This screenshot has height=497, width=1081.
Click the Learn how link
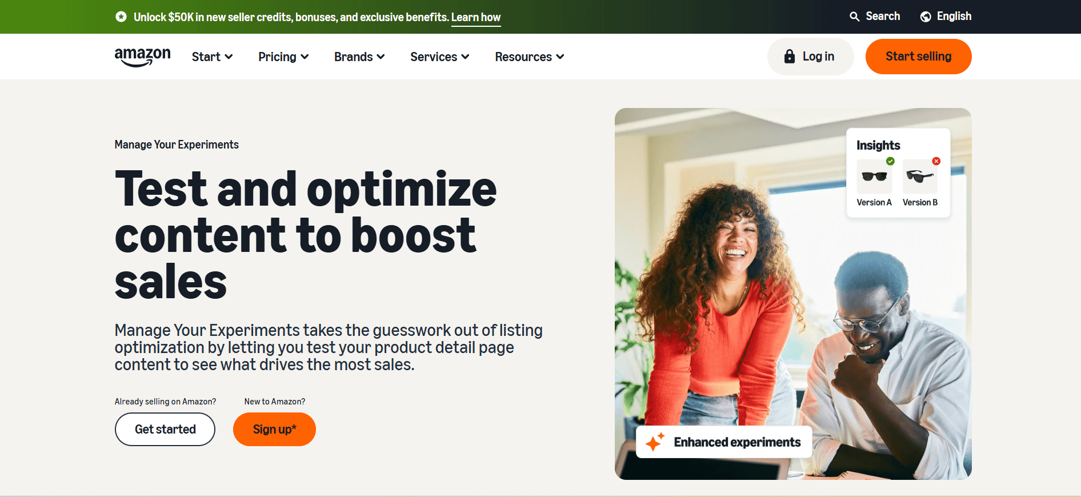tap(476, 17)
